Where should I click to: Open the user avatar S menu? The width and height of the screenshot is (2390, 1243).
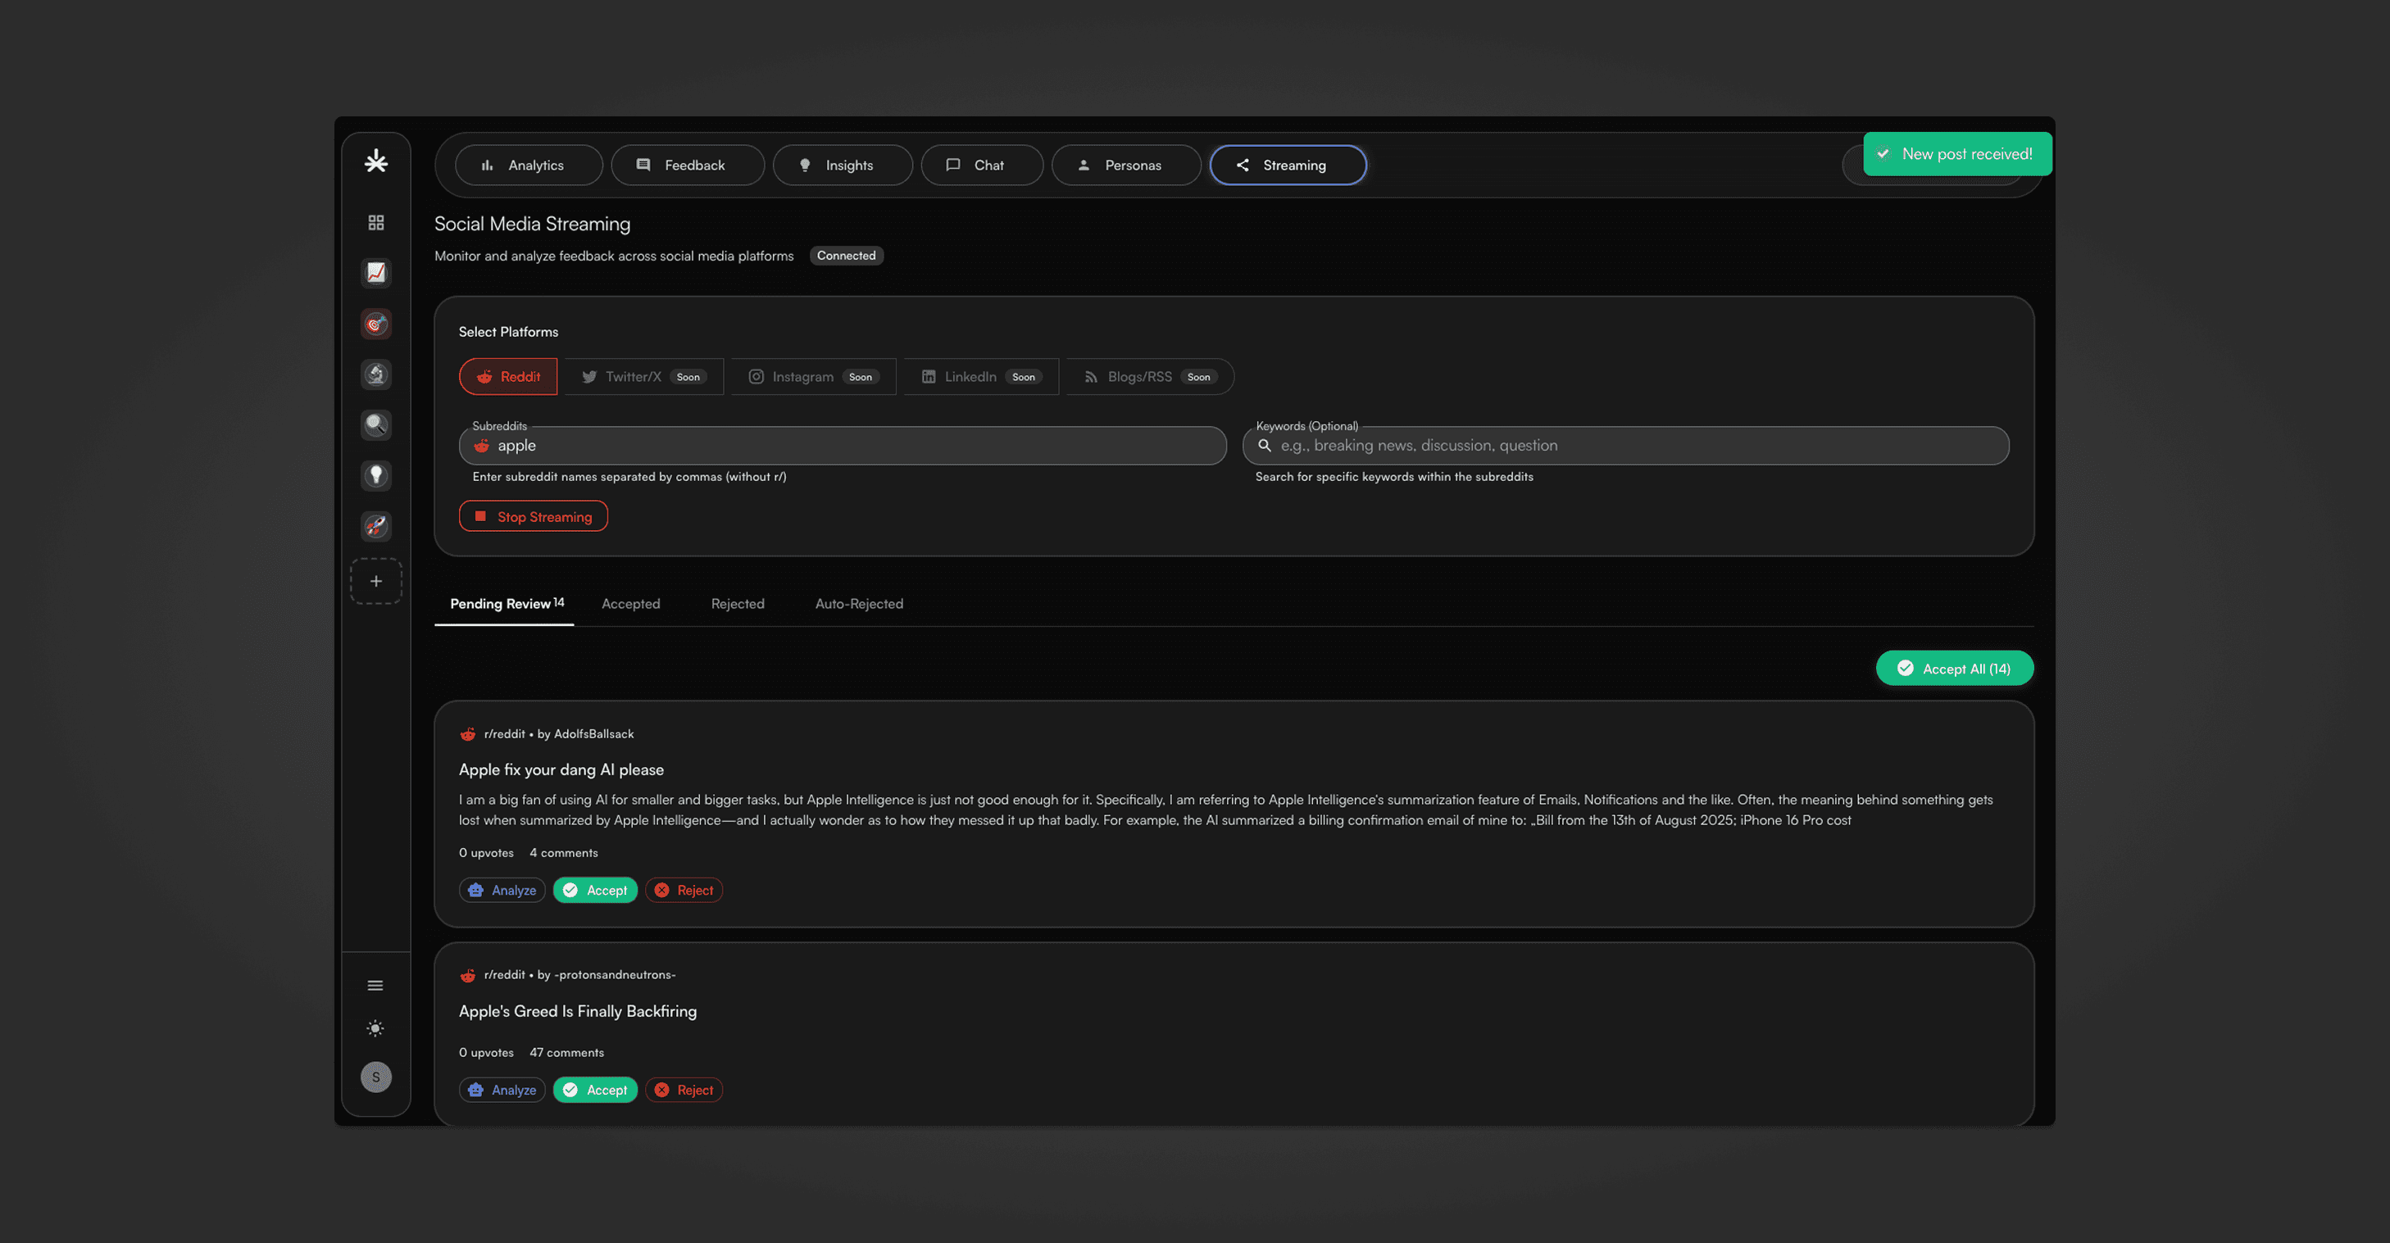(x=375, y=1077)
